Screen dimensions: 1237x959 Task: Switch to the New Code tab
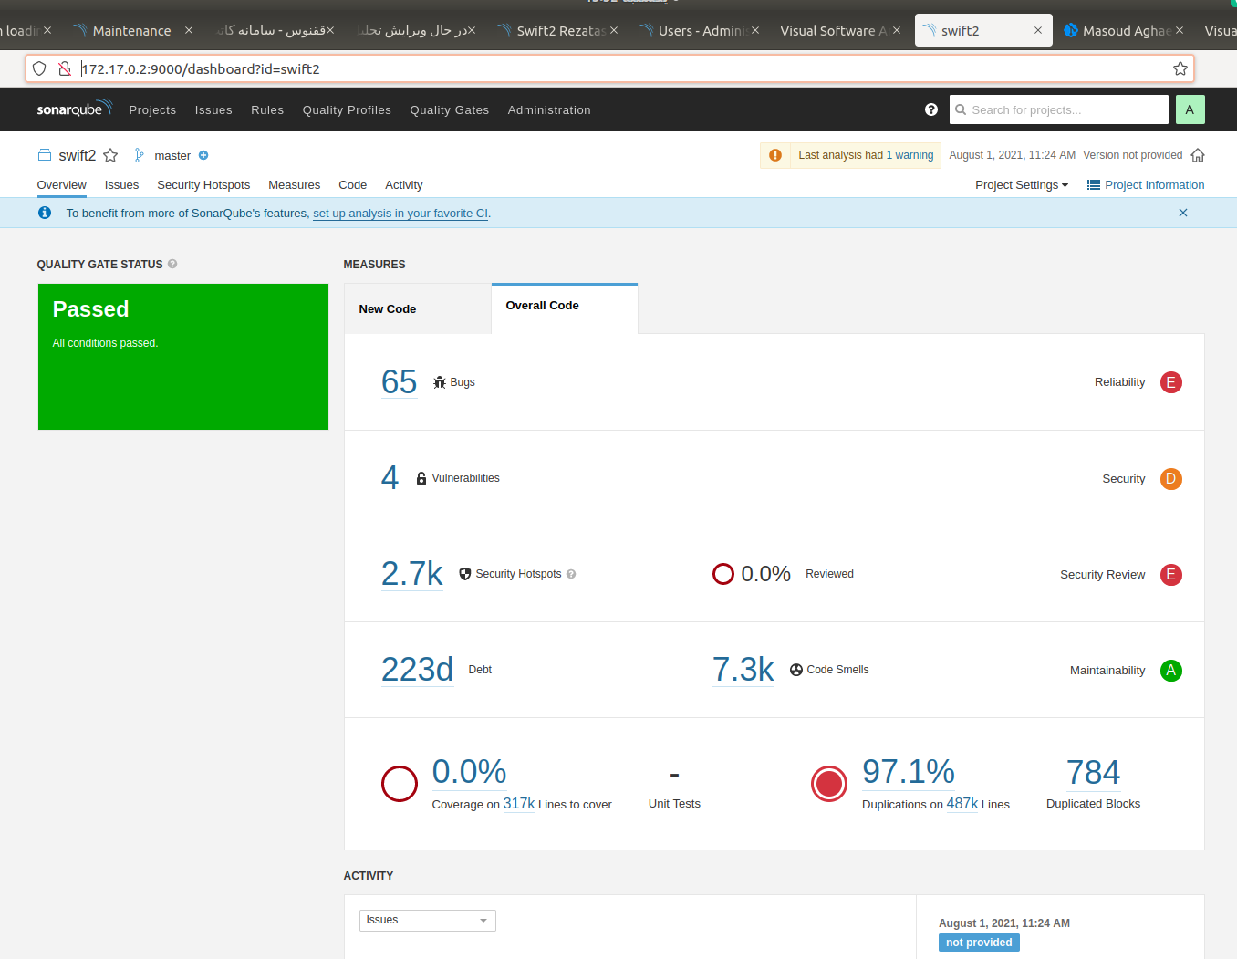[388, 309]
